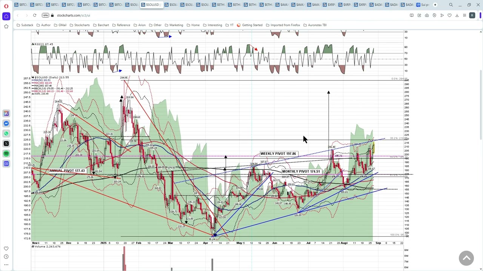Screen dimensions: 483x271
Task: Expand the Marketing bookmarks folder
Action: 174,25
